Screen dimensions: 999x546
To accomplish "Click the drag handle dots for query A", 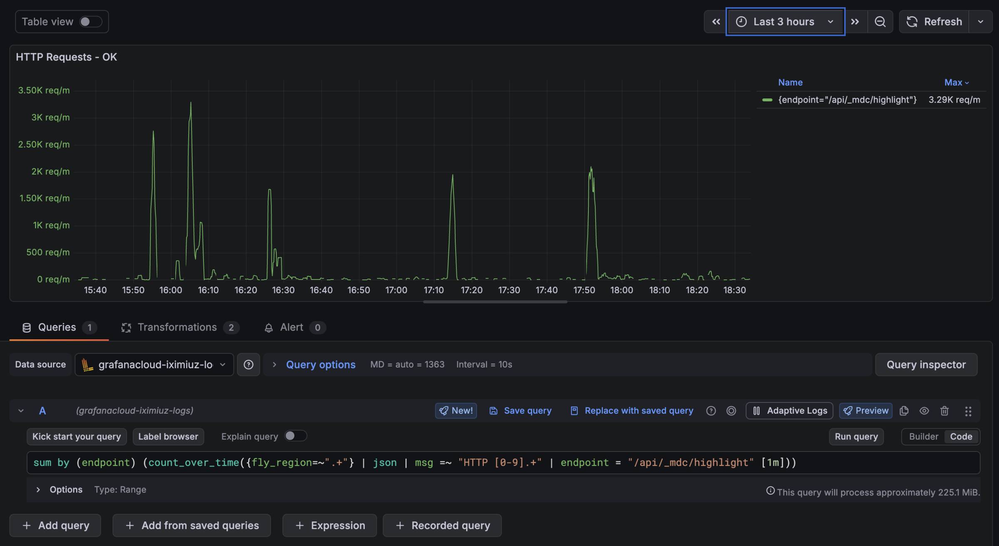I will point(968,411).
